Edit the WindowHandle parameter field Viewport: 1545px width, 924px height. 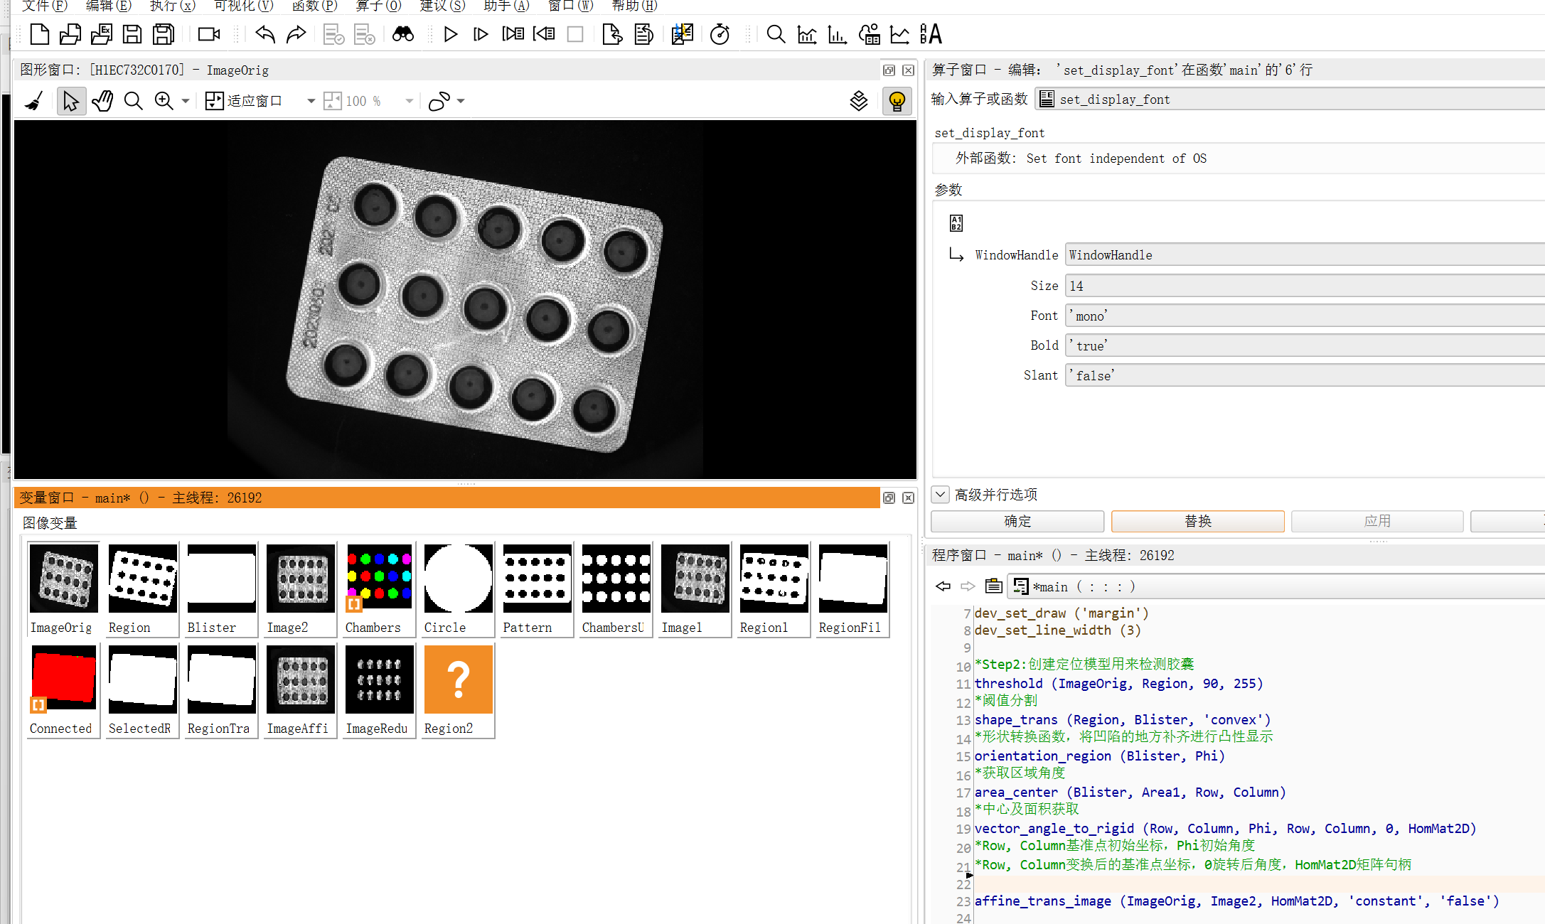(1305, 254)
